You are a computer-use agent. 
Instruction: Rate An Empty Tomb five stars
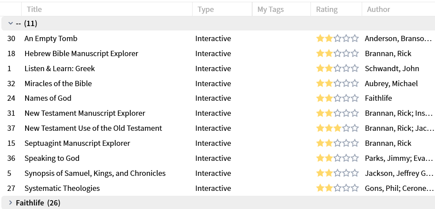point(355,39)
